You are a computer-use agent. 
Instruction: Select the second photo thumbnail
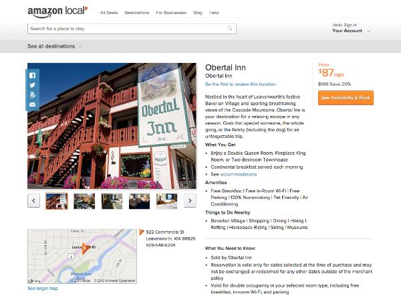[x=84, y=200]
